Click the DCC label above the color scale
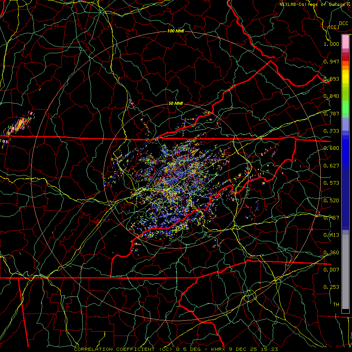Screen dimensions: 352x352 (344, 23)
